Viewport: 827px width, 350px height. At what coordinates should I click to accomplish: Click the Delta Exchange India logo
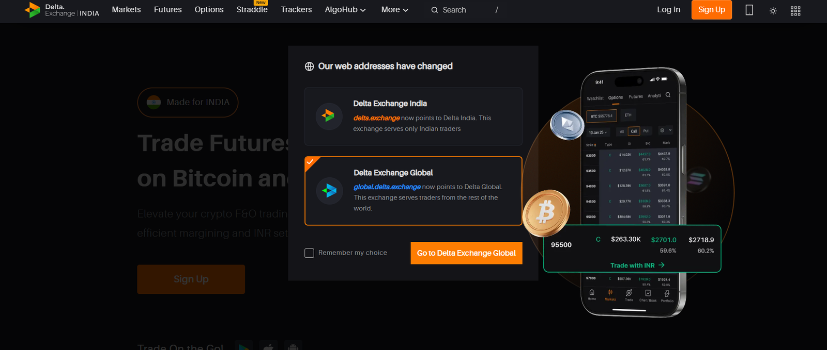pos(62,10)
